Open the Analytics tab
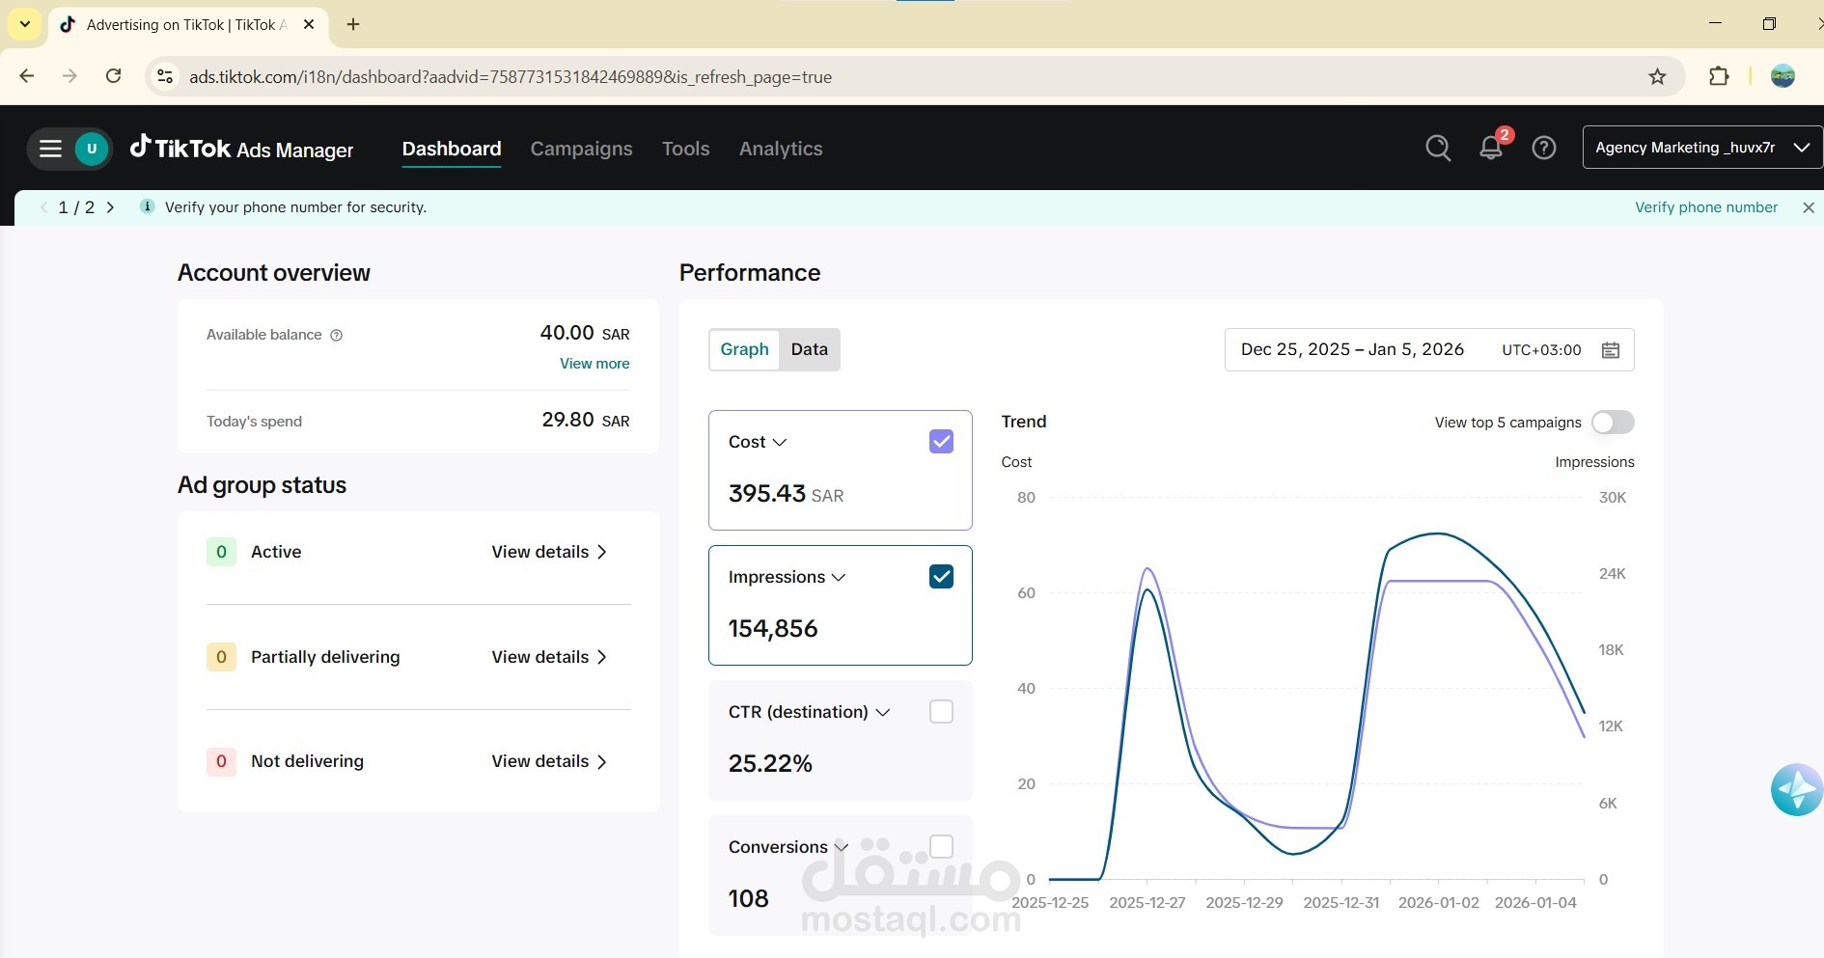Viewport: 1824px width, 958px height. 781,149
